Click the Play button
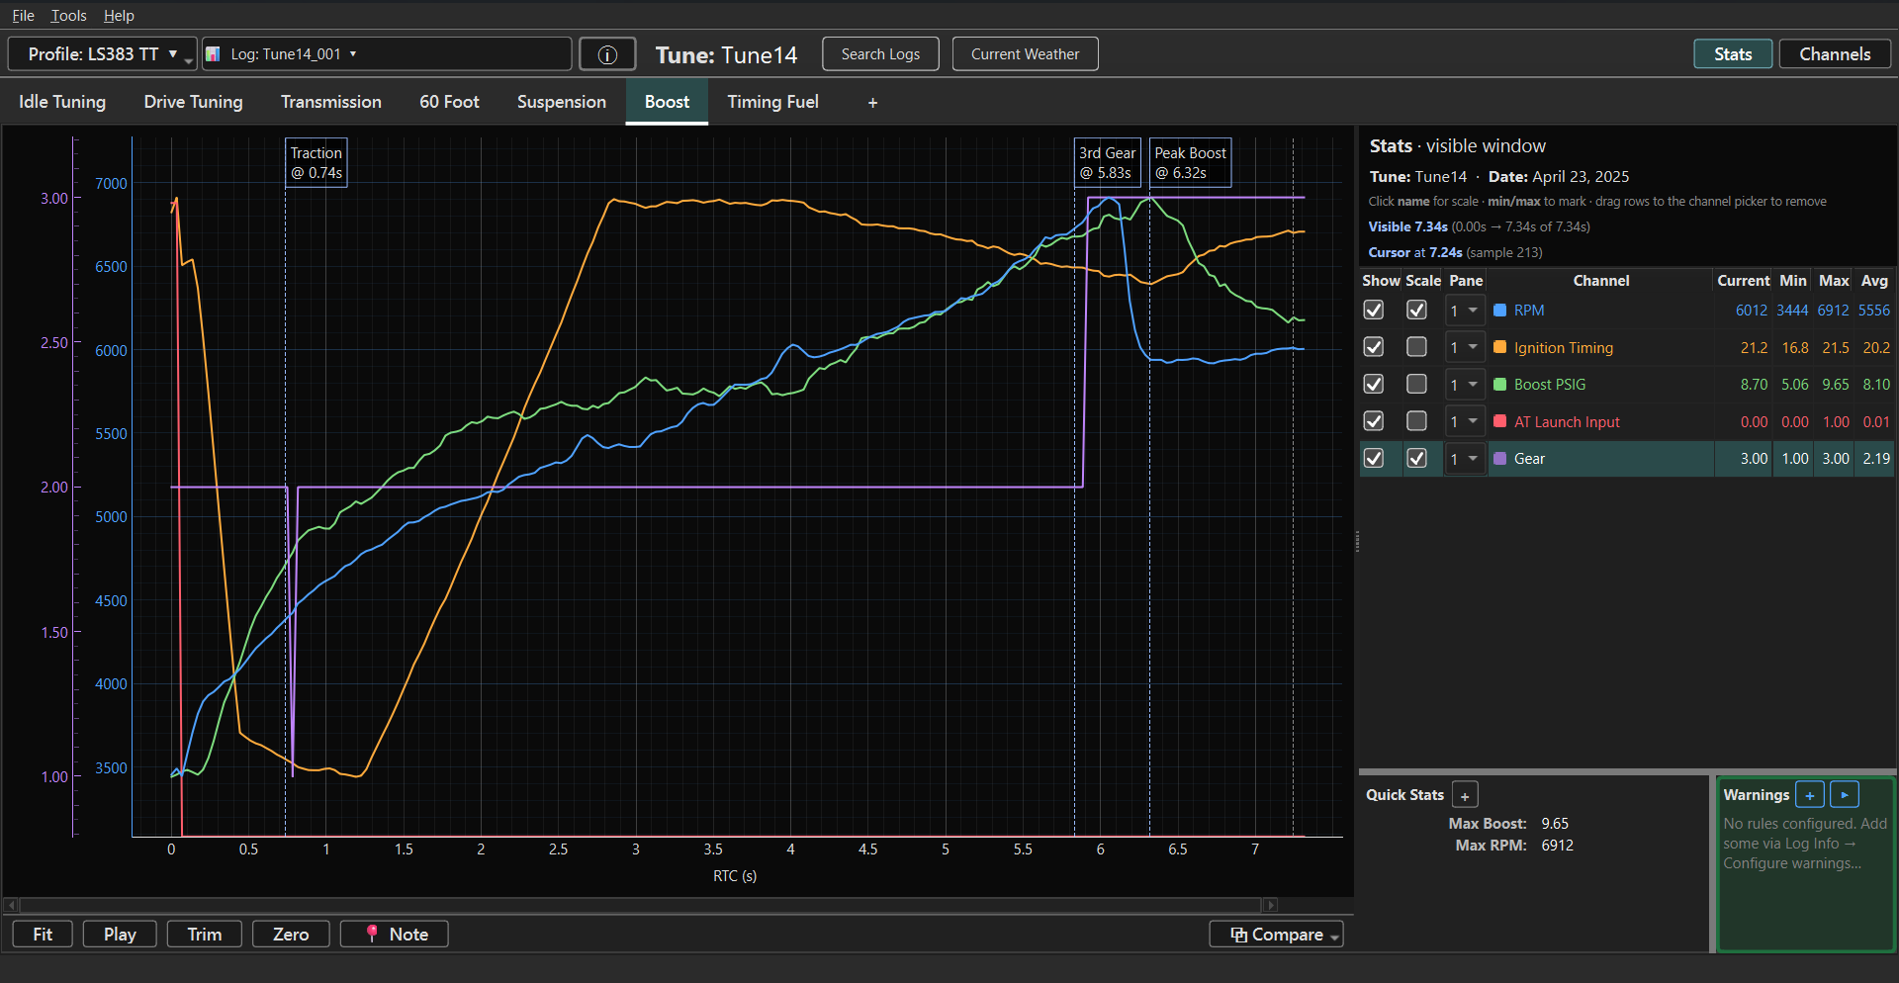The image size is (1899, 983). coord(120,934)
